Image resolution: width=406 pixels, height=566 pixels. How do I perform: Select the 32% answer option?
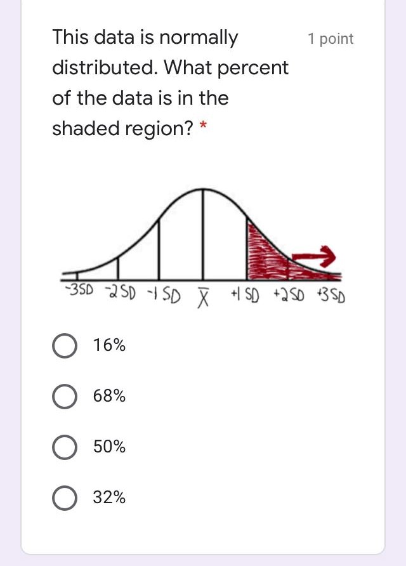64,497
